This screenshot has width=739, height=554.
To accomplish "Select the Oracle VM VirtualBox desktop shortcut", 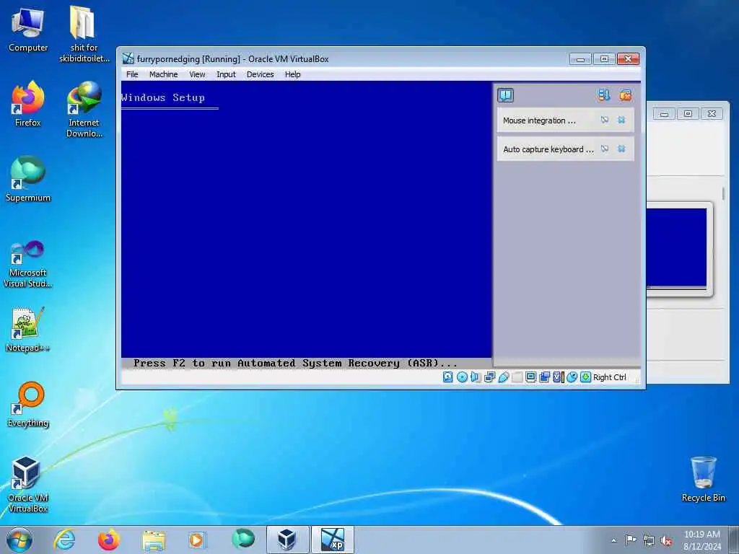I will click(x=28, y=484).
